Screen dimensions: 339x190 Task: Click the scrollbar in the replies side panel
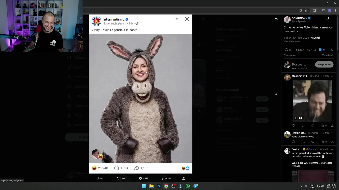338,34
